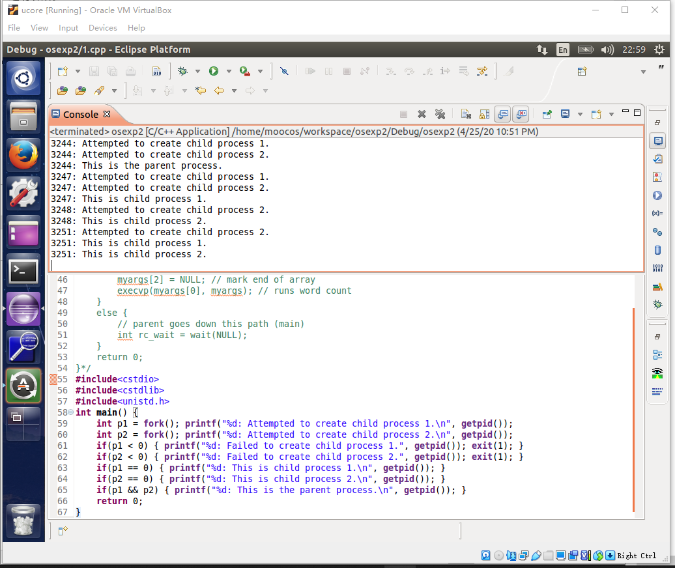
Task: Open Modules books icon in sidebar
Action: (657, 287)
